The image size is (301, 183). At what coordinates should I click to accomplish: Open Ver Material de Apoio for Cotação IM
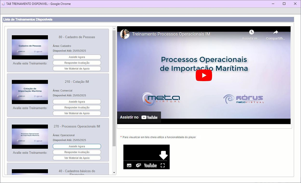tap(77, 113)
